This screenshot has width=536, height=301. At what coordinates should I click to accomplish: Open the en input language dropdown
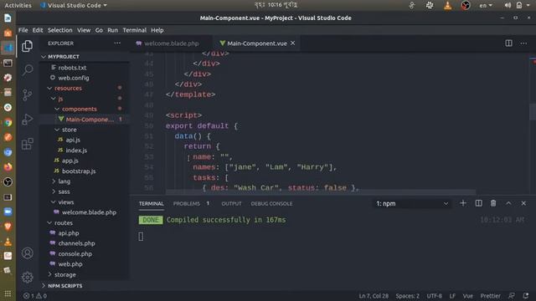click(x=486, y=5)
